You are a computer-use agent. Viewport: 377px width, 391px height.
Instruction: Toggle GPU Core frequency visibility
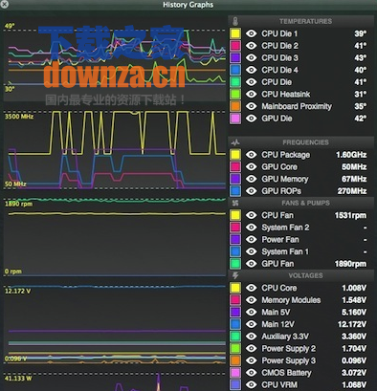(252, 166)
